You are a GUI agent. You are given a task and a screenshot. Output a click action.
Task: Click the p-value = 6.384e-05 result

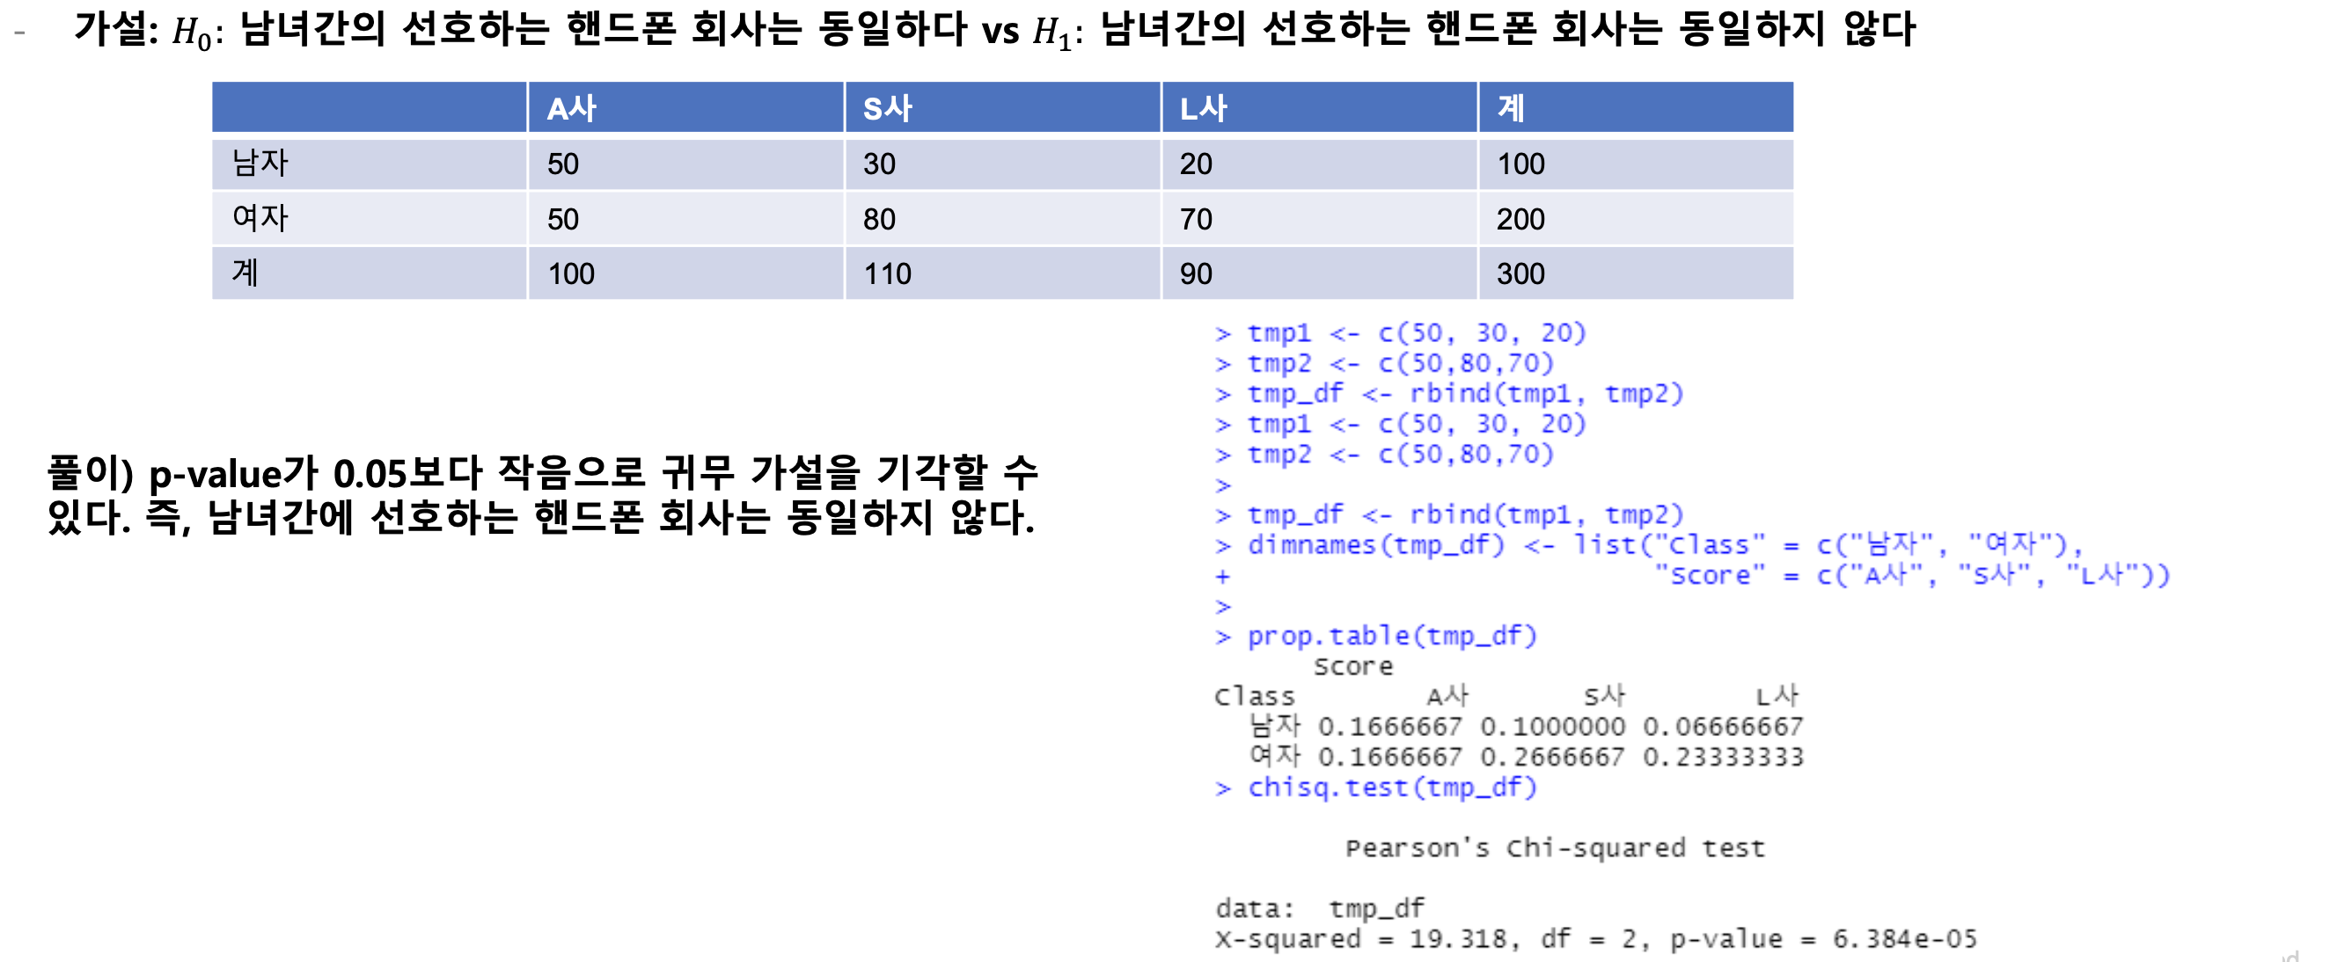(1822, 938)
